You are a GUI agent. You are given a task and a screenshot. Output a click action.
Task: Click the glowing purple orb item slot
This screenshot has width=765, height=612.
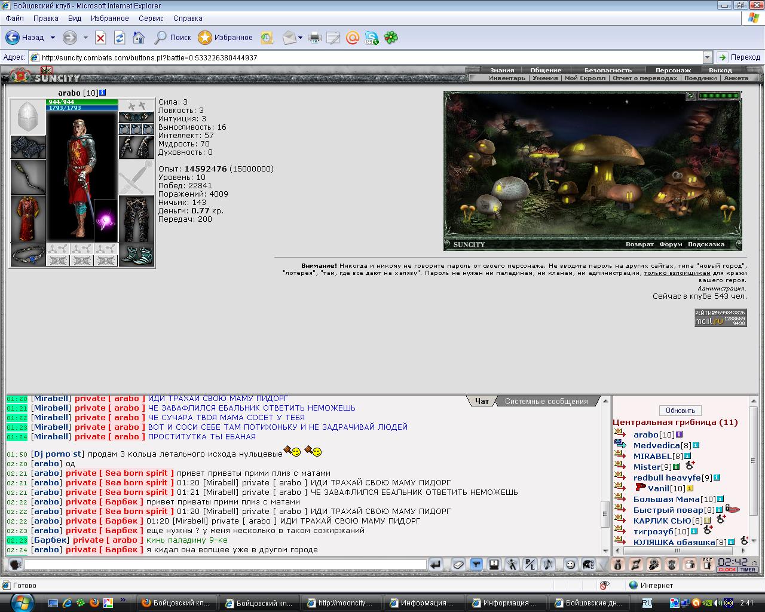[106, 220]
